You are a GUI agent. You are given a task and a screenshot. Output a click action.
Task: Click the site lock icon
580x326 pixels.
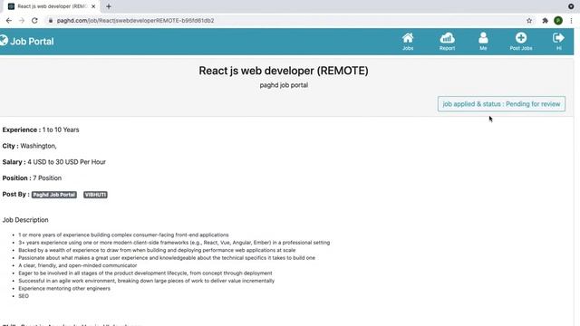(x=51, y=21)
